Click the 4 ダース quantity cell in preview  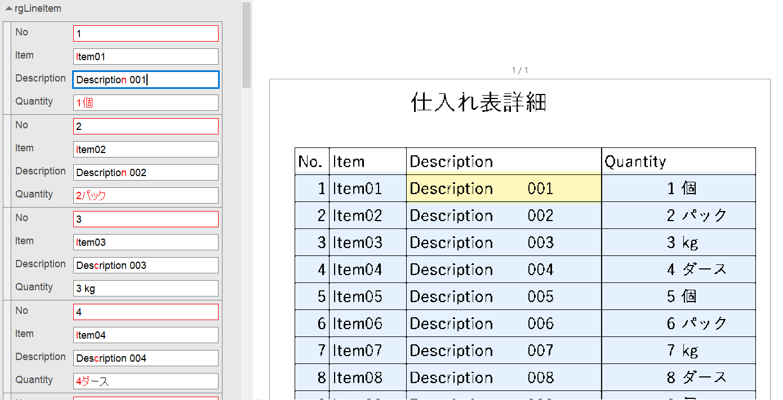tap(678, 269)
